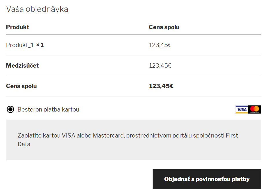Click the Produkt column header
267x195 pixels.
[x=17, y=27]
